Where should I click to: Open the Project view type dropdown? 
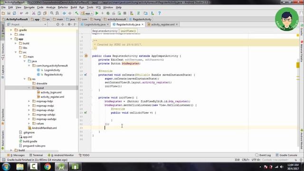(x=27, y=24)
